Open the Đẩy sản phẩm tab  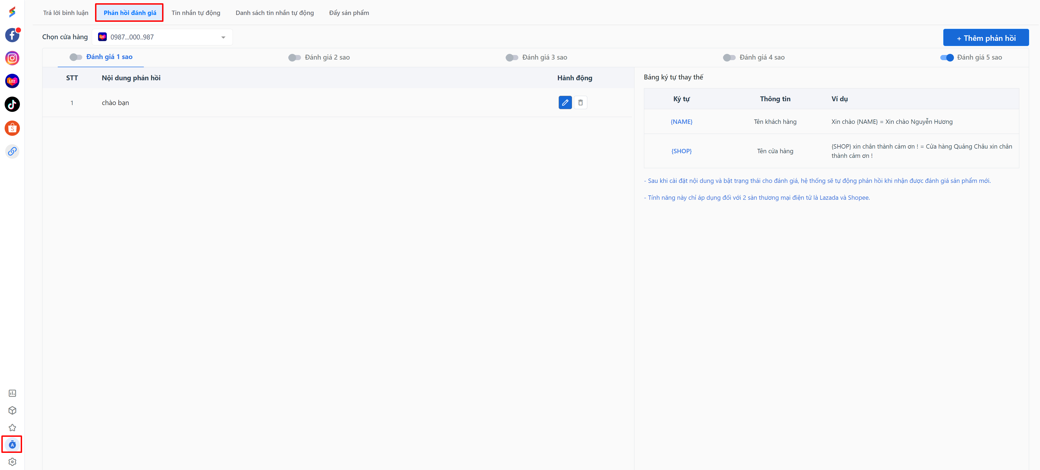click(x=349, y=13)
